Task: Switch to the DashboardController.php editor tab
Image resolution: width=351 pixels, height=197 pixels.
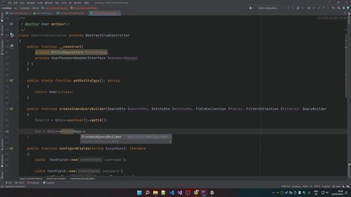Action: (71, 13)
